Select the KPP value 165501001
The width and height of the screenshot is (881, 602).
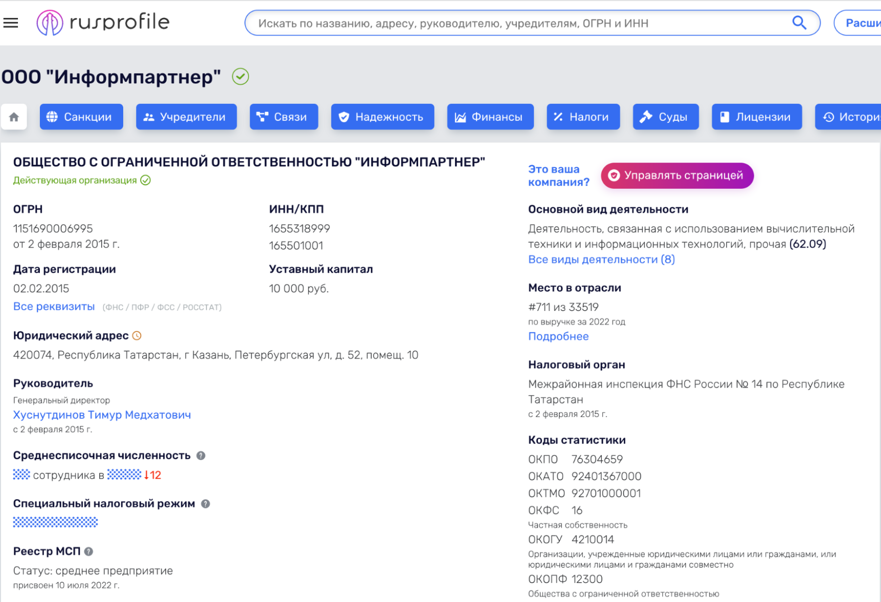(x=296, y=246)
